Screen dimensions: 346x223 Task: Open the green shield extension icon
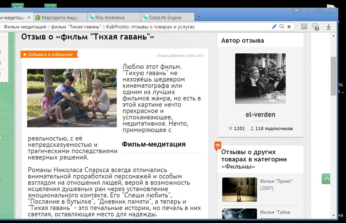click(315, 27)
